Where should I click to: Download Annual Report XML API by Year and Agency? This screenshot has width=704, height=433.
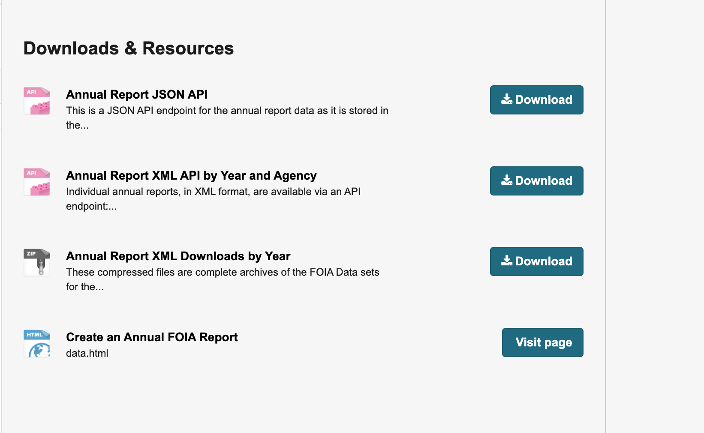point(537,181)
